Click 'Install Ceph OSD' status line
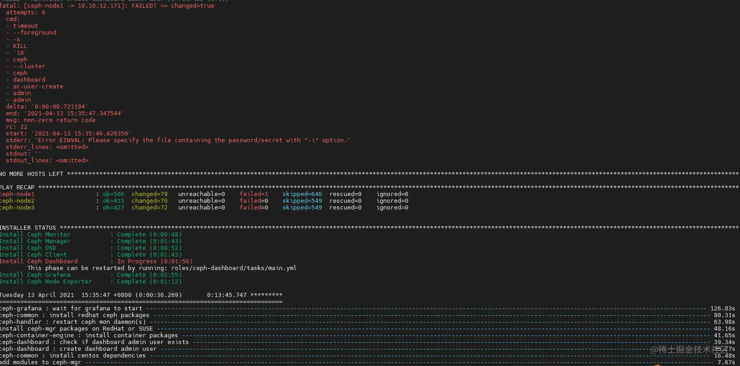 (91, 248)
